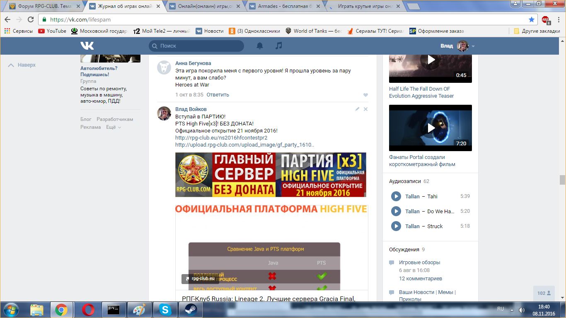Delete Влад Войков's comment with the X icon
Image resolution: width=566 pixels, height=318 pixels.
coord(365,109)
